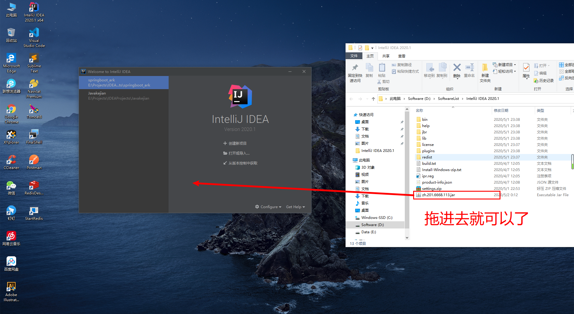Switch to the 共享 ribbon tab
Viewport: 574px width, 314px height.
[386, 56]
